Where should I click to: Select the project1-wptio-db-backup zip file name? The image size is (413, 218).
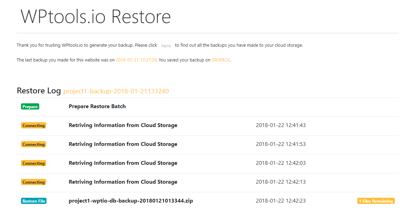click(131, 201)
